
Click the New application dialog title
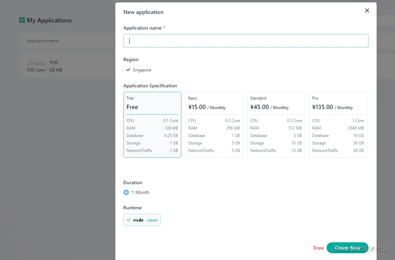143,12
